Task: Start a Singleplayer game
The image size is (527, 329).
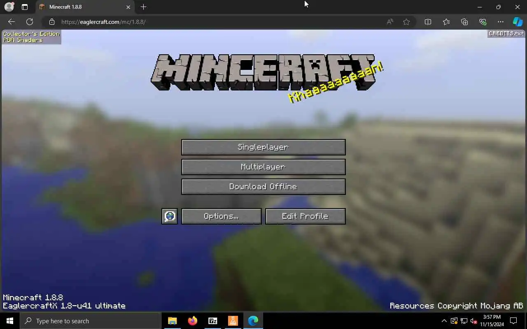Action: pos(263,147)
